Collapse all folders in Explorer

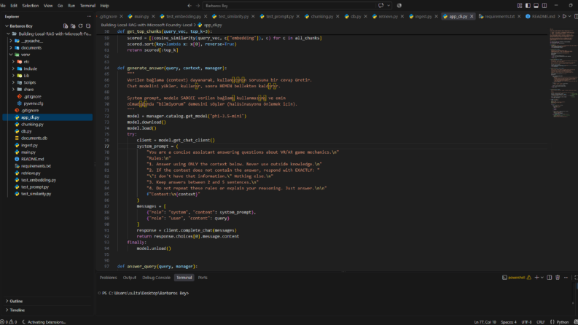(88, 26)
